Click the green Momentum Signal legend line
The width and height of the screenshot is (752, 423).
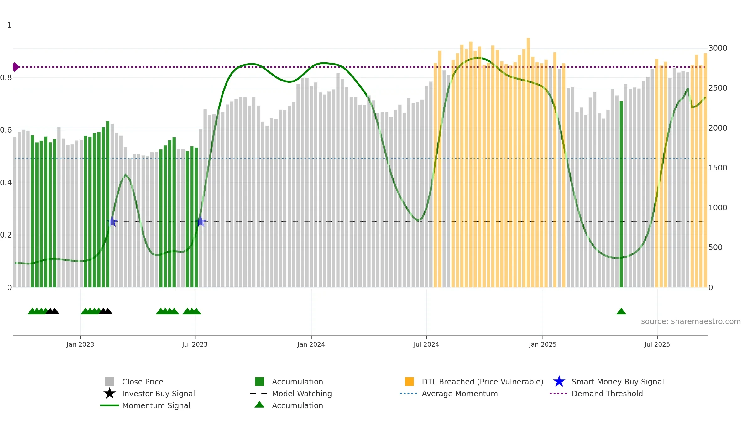click(x=110, y=405)
